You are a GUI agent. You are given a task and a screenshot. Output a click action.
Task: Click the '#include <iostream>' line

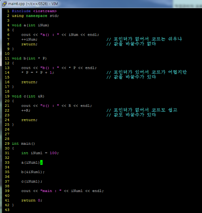(x=34, y=11)
